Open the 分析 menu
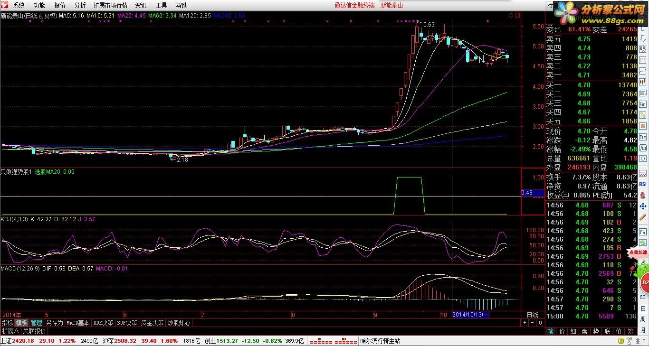This screenshot has width=649, height=346. pos(80,5)
